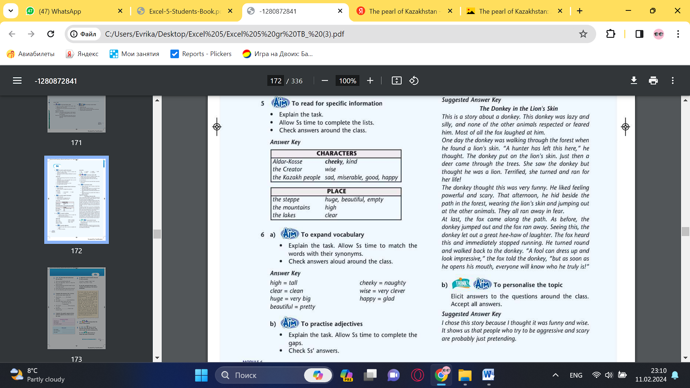Click the zoom in plus icon

tap(370, 81)
